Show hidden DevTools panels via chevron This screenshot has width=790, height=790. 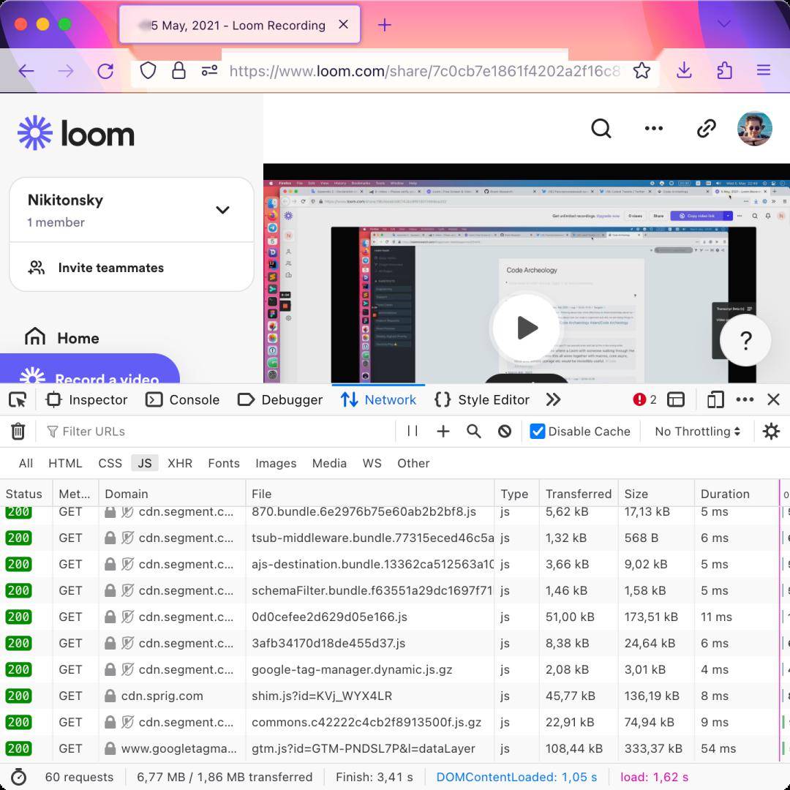click(554, 399)
